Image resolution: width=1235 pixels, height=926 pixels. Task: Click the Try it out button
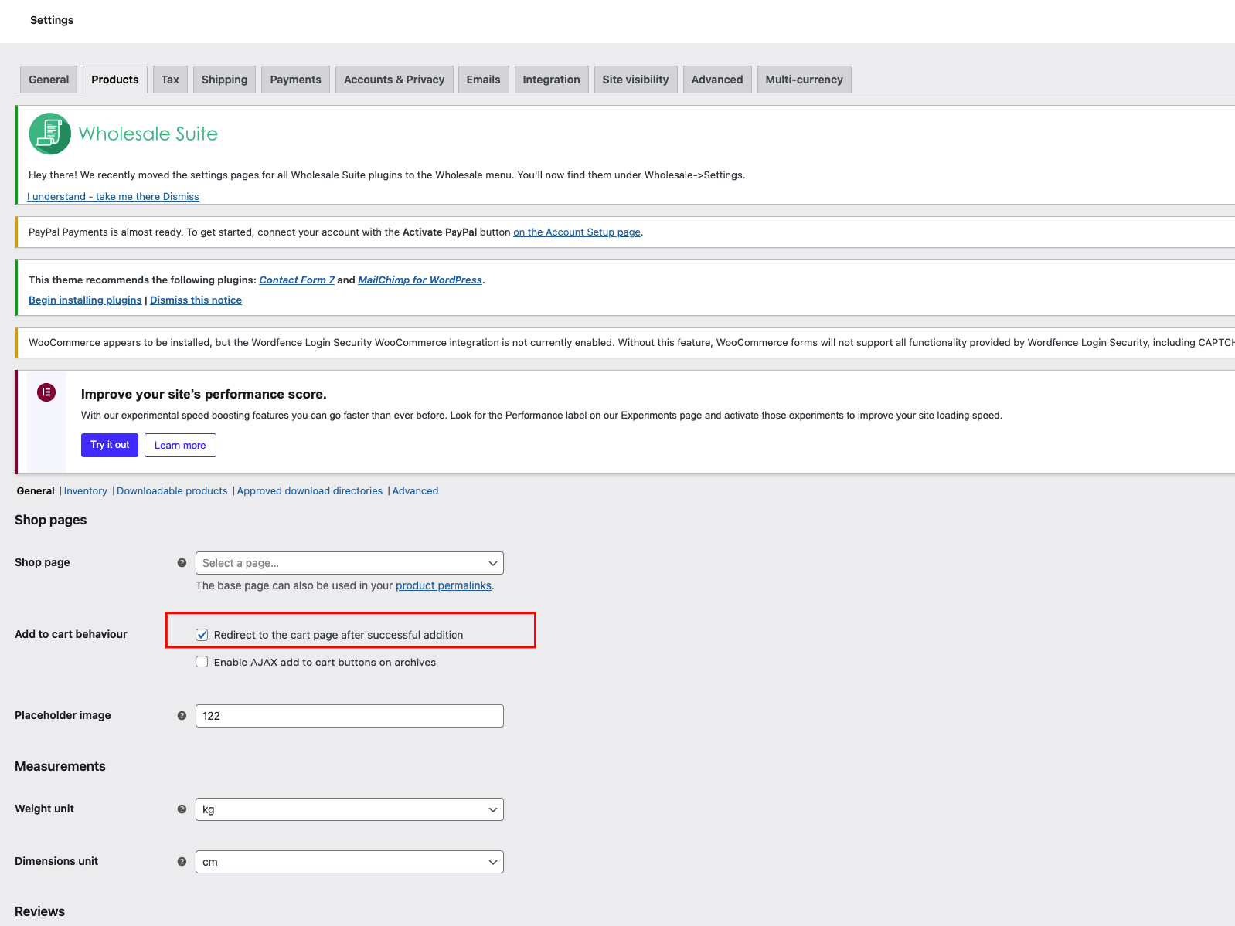110,445
